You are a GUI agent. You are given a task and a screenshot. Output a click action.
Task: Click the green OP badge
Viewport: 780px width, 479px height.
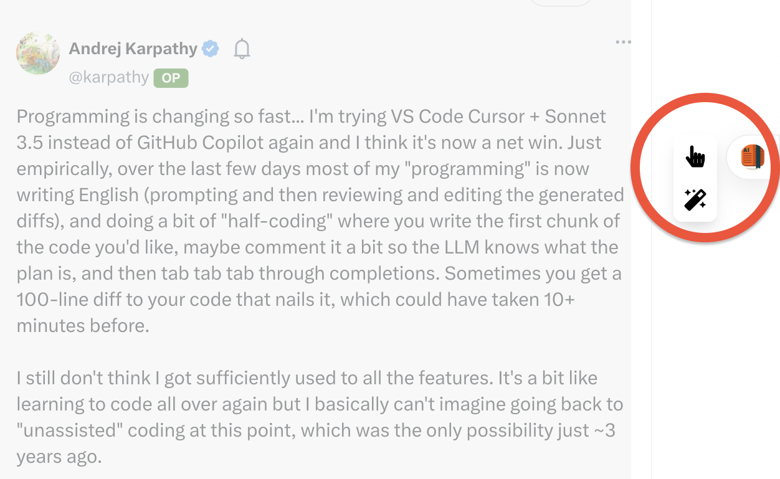tap(171, 78)
